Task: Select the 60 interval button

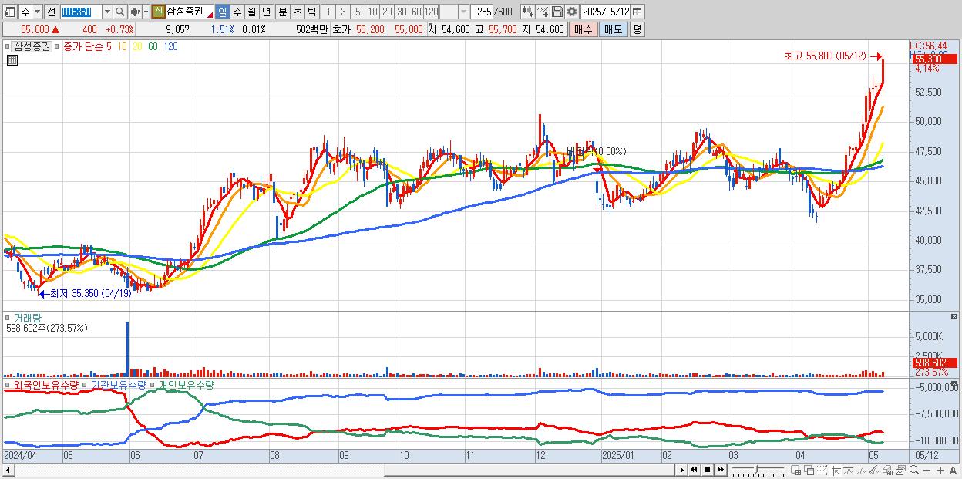Action: pos(416,12)
